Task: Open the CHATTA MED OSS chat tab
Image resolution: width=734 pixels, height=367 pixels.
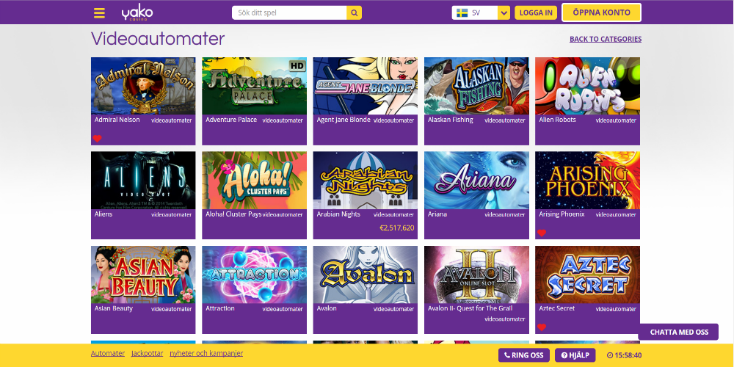Action: 679,332
